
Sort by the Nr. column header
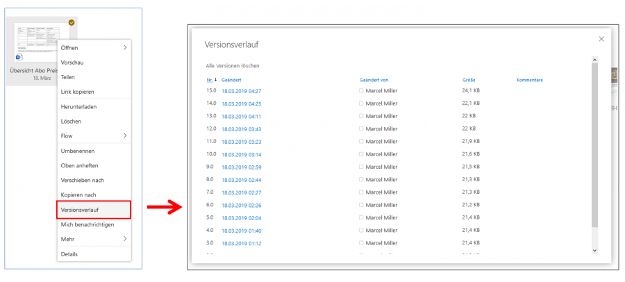[210, 80]
